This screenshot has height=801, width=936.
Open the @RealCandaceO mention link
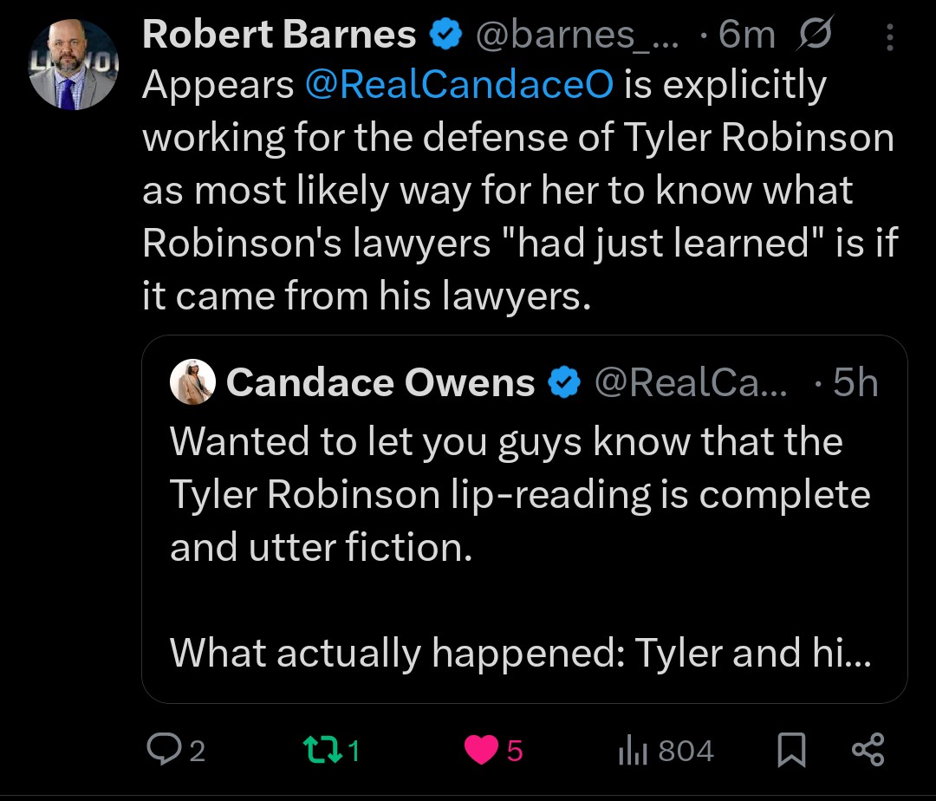(x=459, y=84)
